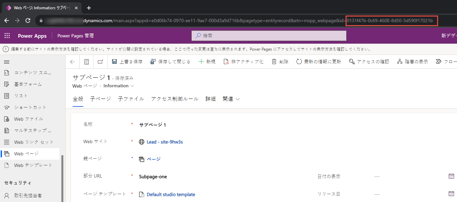Click 保存して閉じる in command bar
The image size is (457, 202).
(170, 62)
